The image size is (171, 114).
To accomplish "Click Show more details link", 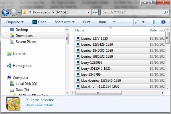I will click(41, 105).
